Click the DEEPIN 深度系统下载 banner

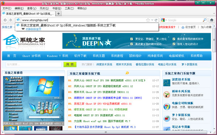(x=137, y=41)
